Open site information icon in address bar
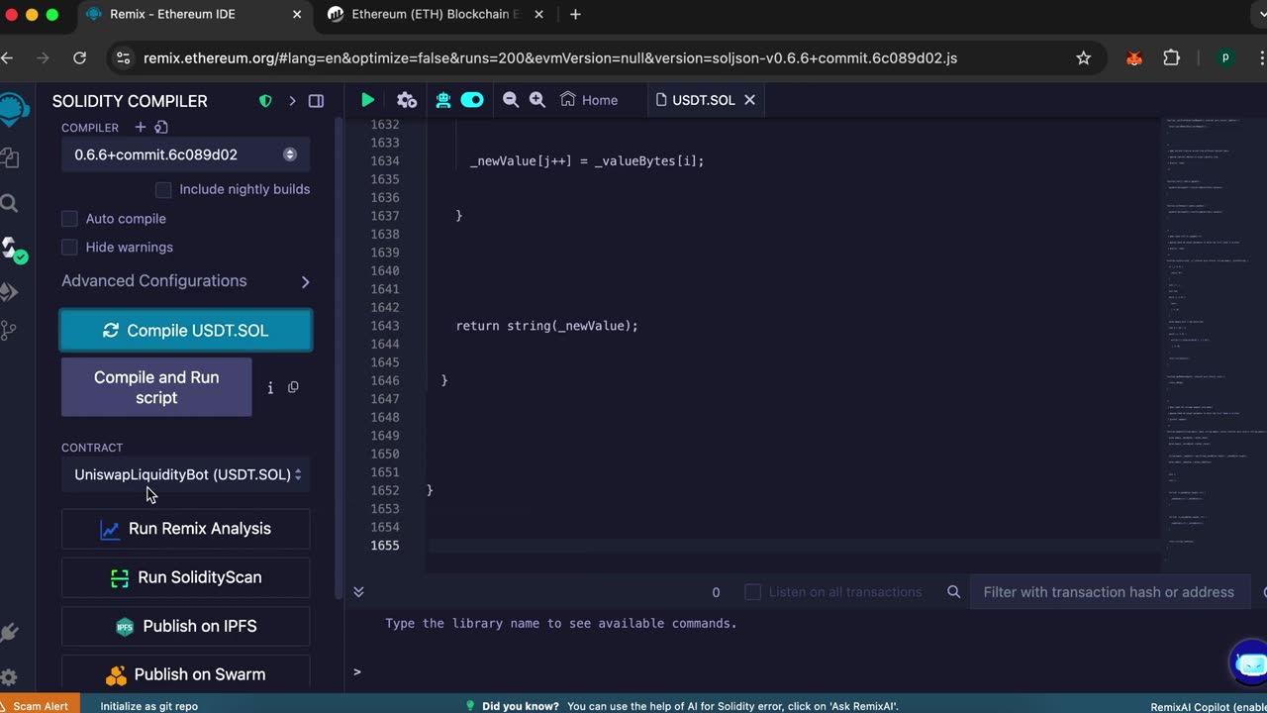The width and height of the screenshot is (1267, 713). 123,58
